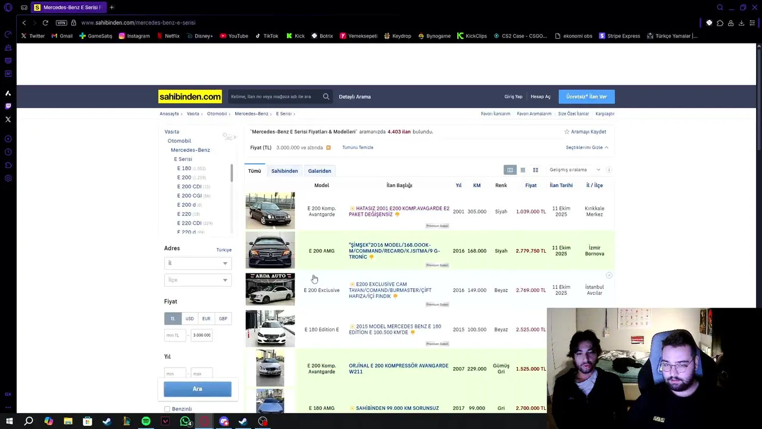Select E 220 CDI in model tree

pos(189,223)
